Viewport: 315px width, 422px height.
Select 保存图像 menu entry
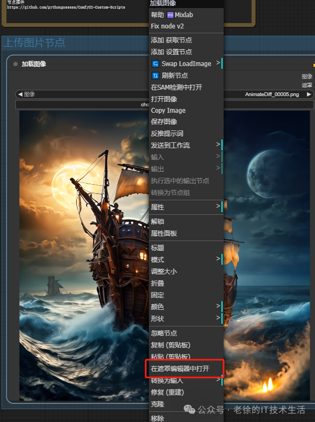(186, 122)
